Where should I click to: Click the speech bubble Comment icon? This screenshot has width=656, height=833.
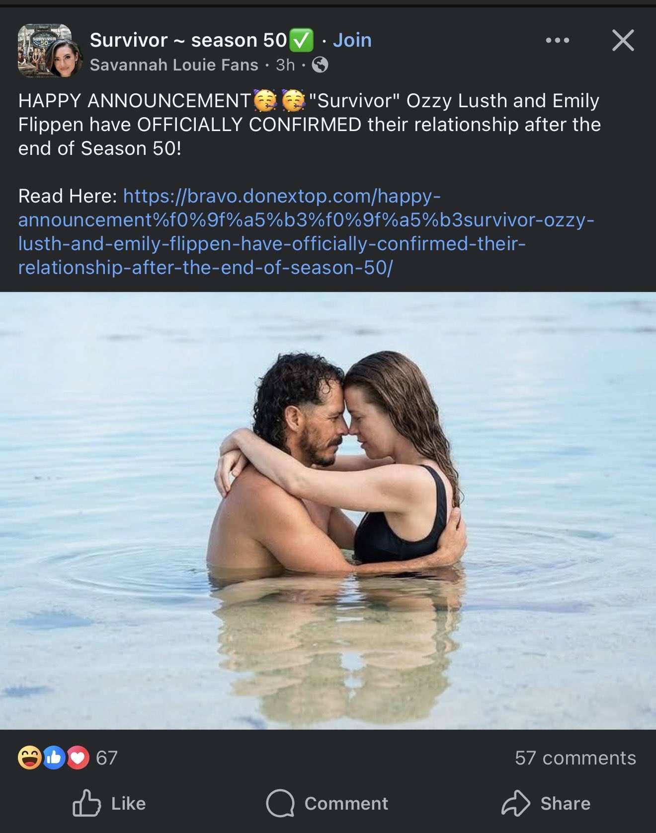[280, 803]
